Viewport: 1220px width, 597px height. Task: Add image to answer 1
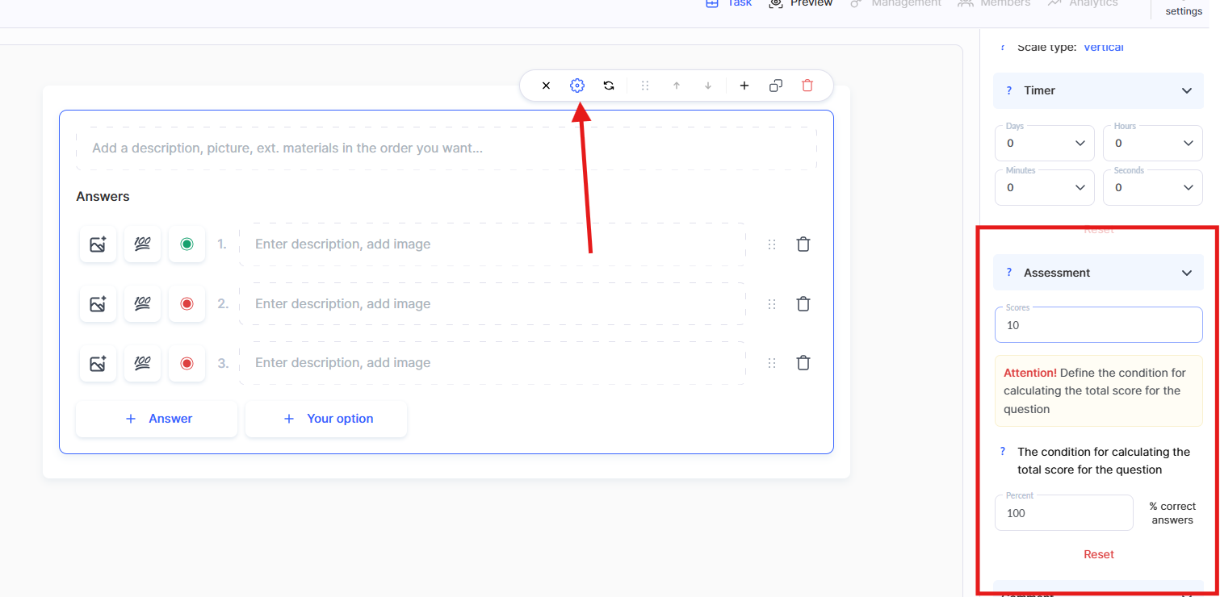coord(98,244)
